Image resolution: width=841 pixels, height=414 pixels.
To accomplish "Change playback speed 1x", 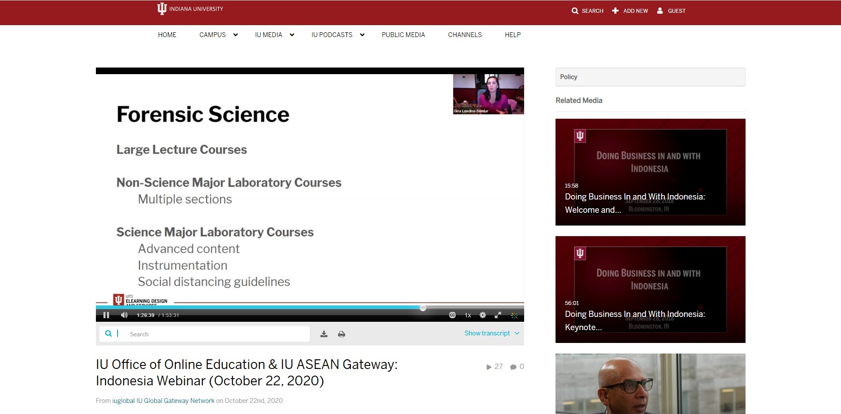I will click(468, 315).
